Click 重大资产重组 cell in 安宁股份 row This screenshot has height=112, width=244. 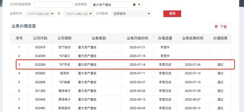point(87,47)
